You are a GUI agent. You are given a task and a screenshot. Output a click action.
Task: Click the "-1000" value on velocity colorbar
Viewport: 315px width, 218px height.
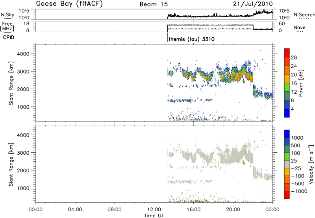coord(299,191)
